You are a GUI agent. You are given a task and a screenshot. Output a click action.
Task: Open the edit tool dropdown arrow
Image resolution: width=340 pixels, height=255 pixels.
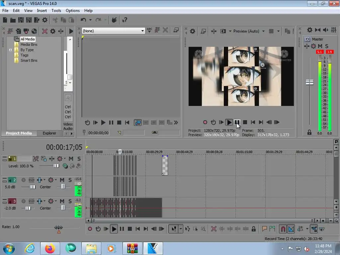181,229
